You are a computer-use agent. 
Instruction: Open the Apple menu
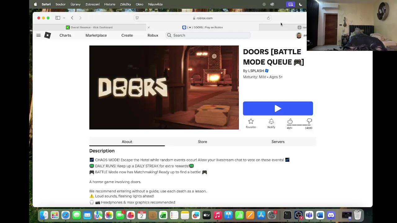pos(35,4)
